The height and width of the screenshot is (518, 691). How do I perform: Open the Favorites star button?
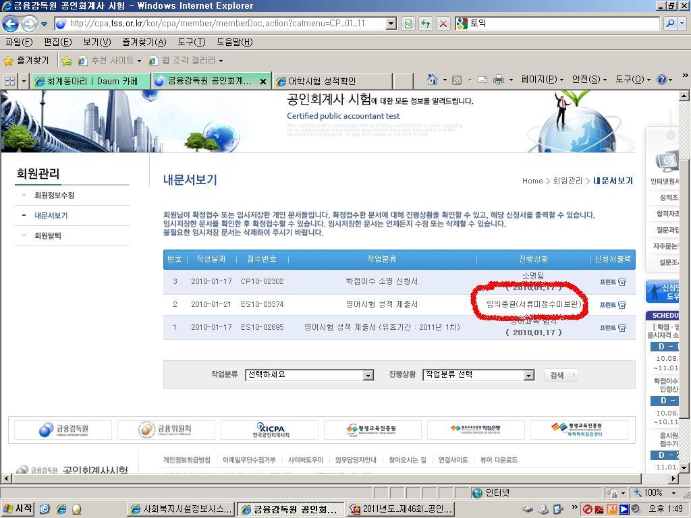click(26, 60)
